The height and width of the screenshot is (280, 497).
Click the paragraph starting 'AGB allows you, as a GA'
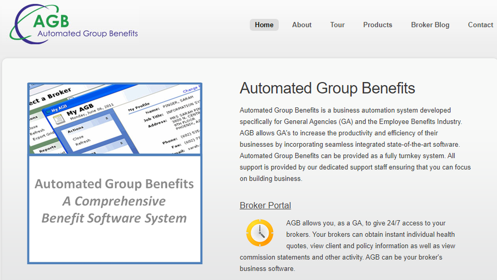point(347,246)
